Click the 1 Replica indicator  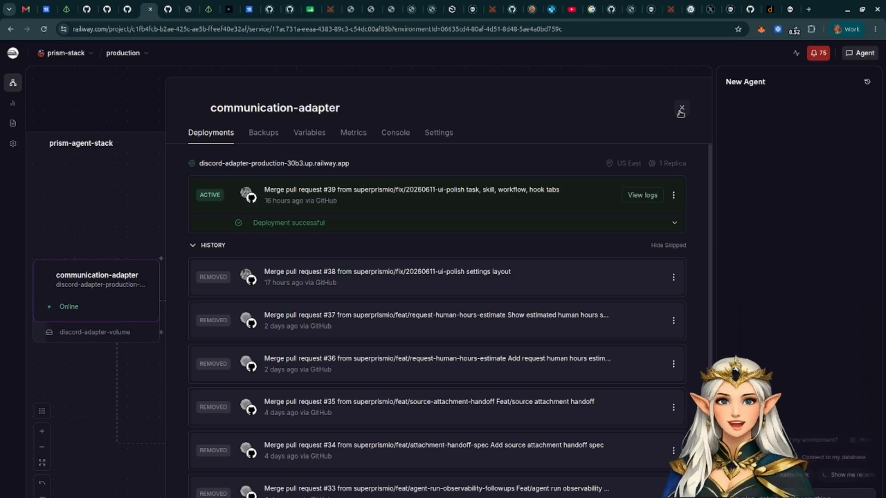point(667,163)
